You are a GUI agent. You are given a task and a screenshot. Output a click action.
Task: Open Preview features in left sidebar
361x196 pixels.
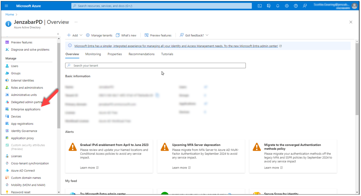22,42
